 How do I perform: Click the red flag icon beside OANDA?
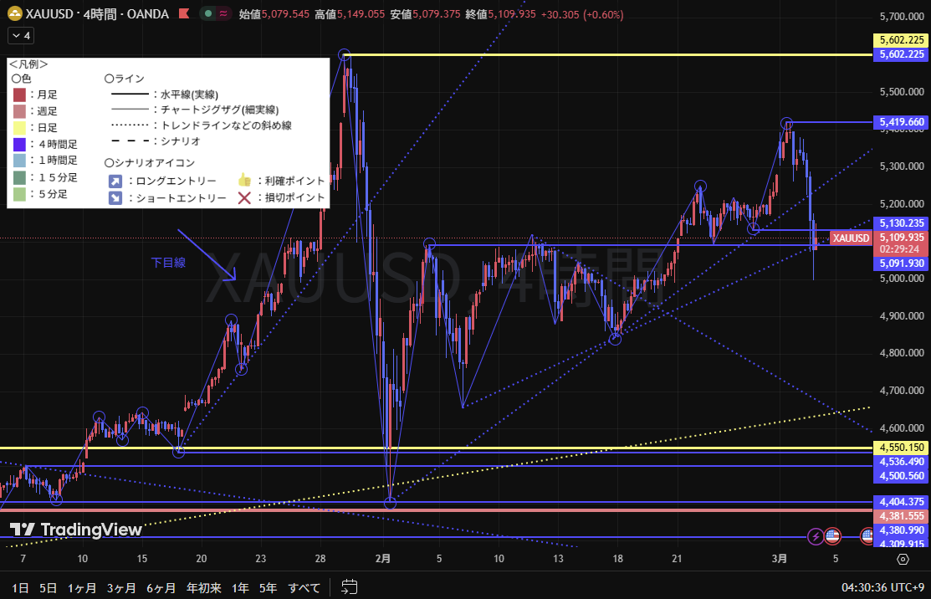click(182, 14)
